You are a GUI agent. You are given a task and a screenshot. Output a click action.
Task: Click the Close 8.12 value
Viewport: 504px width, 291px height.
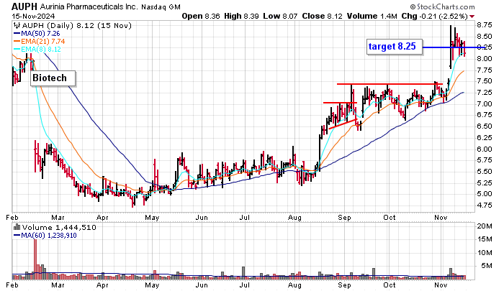pyautogui.click(x=322, y=16)
